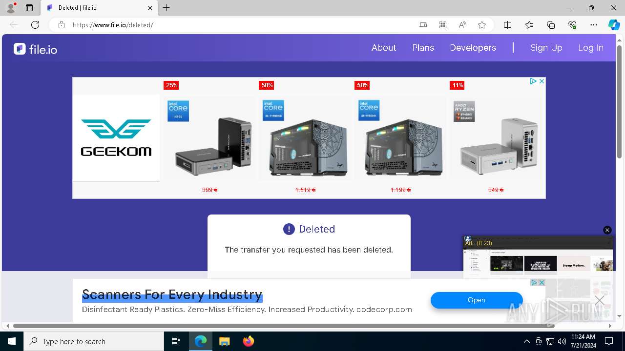Image resolution: width=625 pixels, height=351 pixels.
Task: Close the bottom Scanners ad
Action: 542,283
